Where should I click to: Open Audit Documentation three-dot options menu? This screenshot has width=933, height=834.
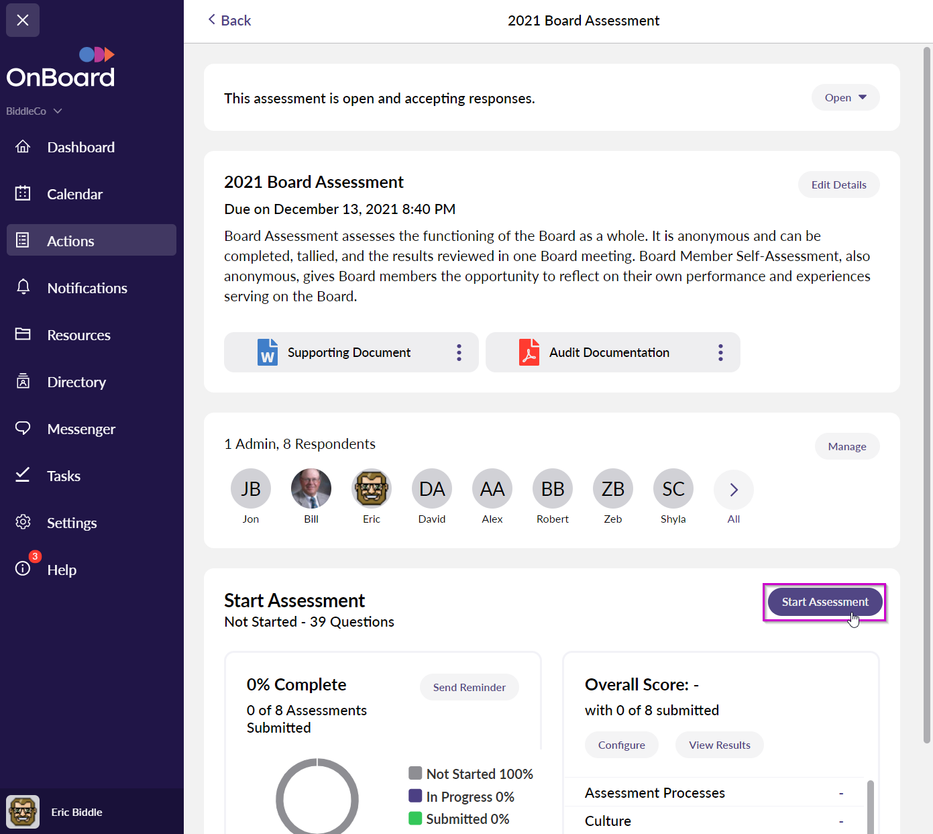(x=720, y=352)
